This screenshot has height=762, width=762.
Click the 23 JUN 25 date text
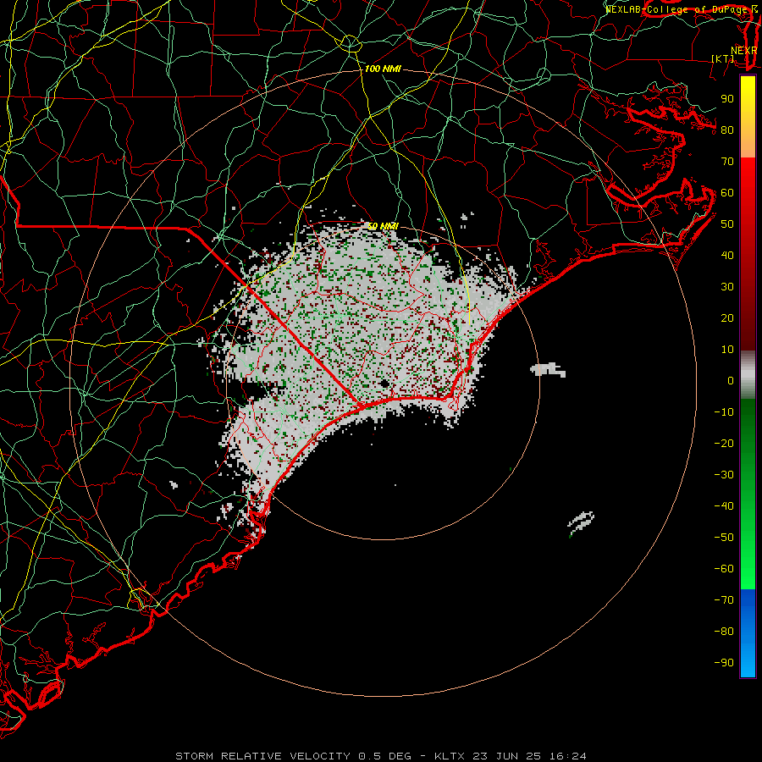[x=507, y=756]
